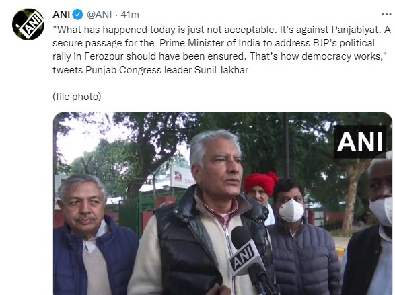Screen dimensions: 395x295
Task: Click the ANI microphone in the photo
Action: pos(246,254)
